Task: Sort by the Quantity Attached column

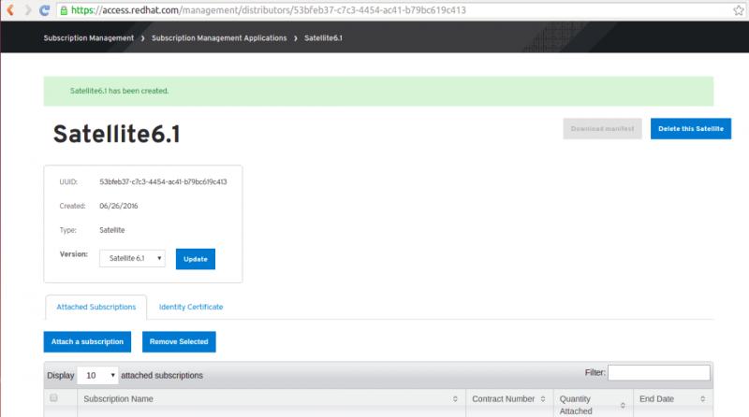Action: (593, 405)
